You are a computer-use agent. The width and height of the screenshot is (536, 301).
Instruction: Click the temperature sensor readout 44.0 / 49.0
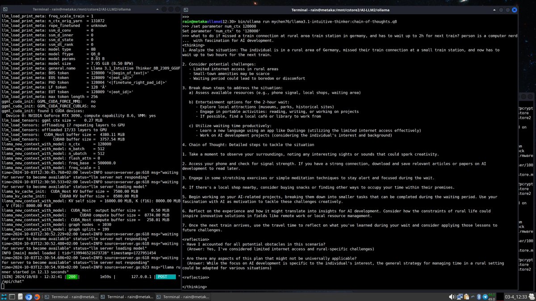[491, 297]
